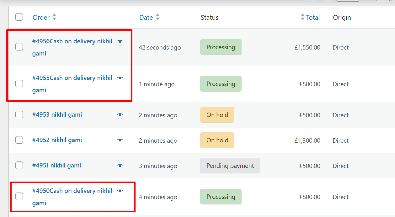
Task: Preview order #4950 with the eye icon
Action: coord(120,191)
